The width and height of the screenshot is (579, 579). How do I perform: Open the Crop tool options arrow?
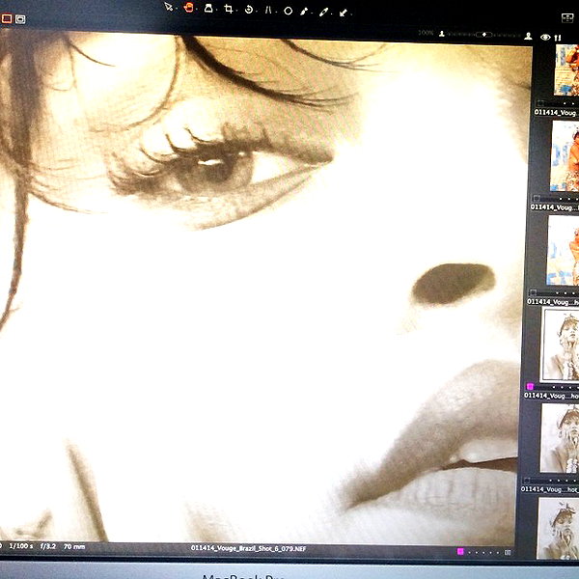236,11
